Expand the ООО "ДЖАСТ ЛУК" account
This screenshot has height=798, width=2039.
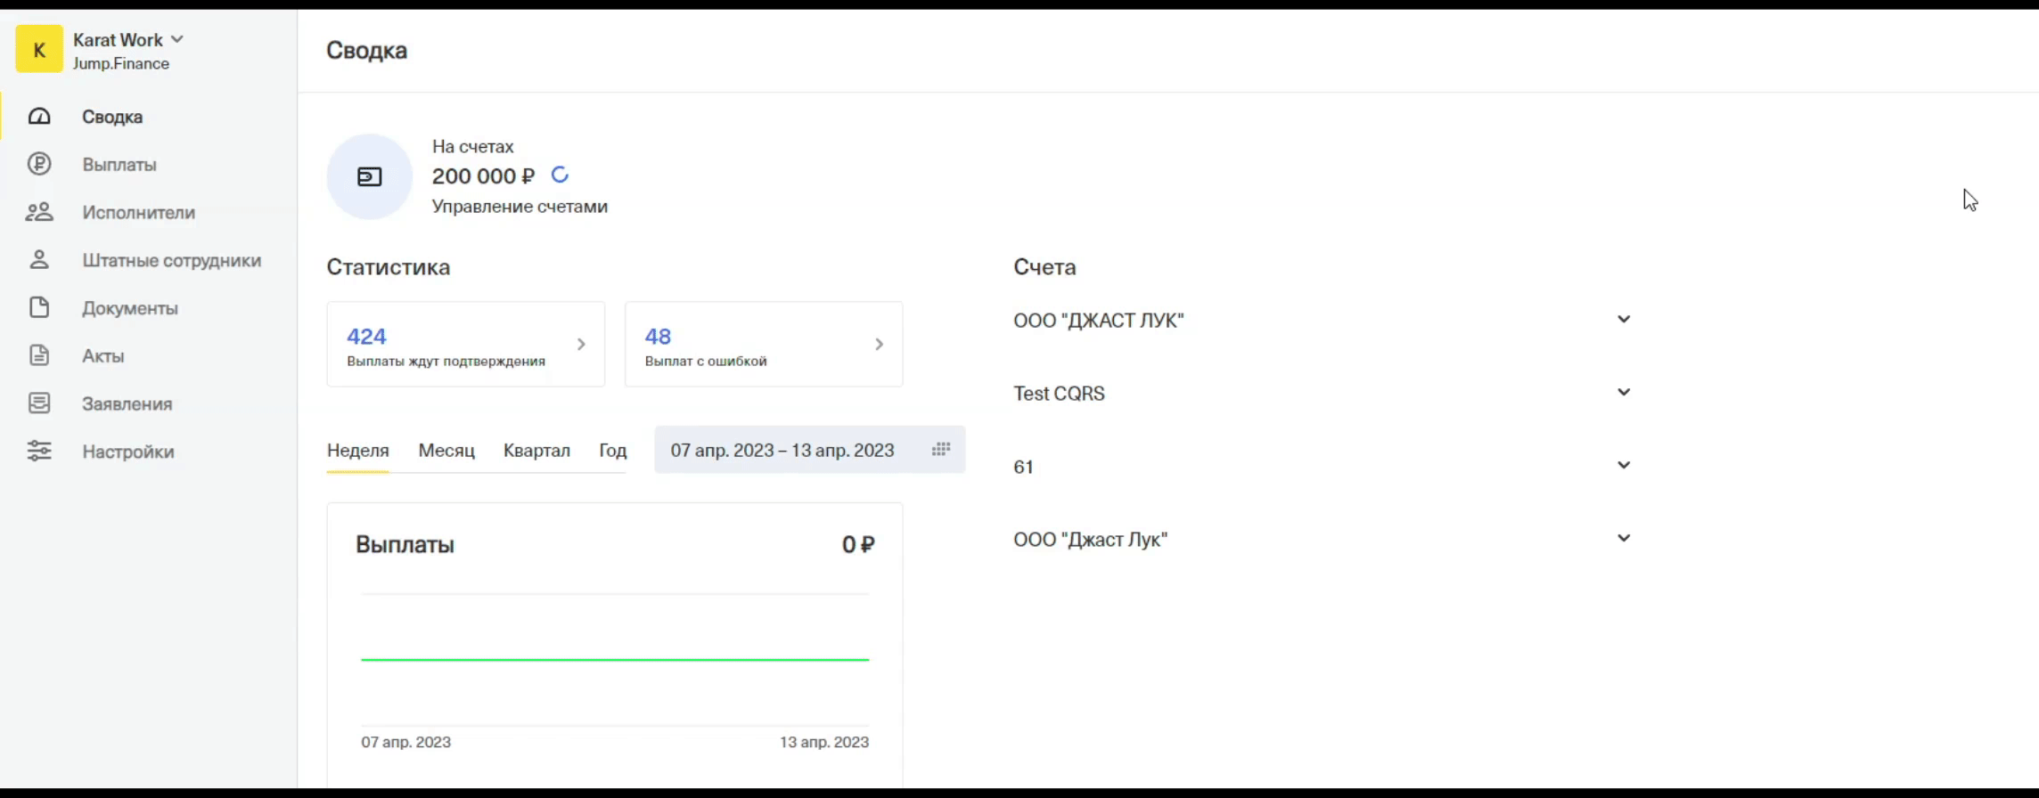point(1624,320)
